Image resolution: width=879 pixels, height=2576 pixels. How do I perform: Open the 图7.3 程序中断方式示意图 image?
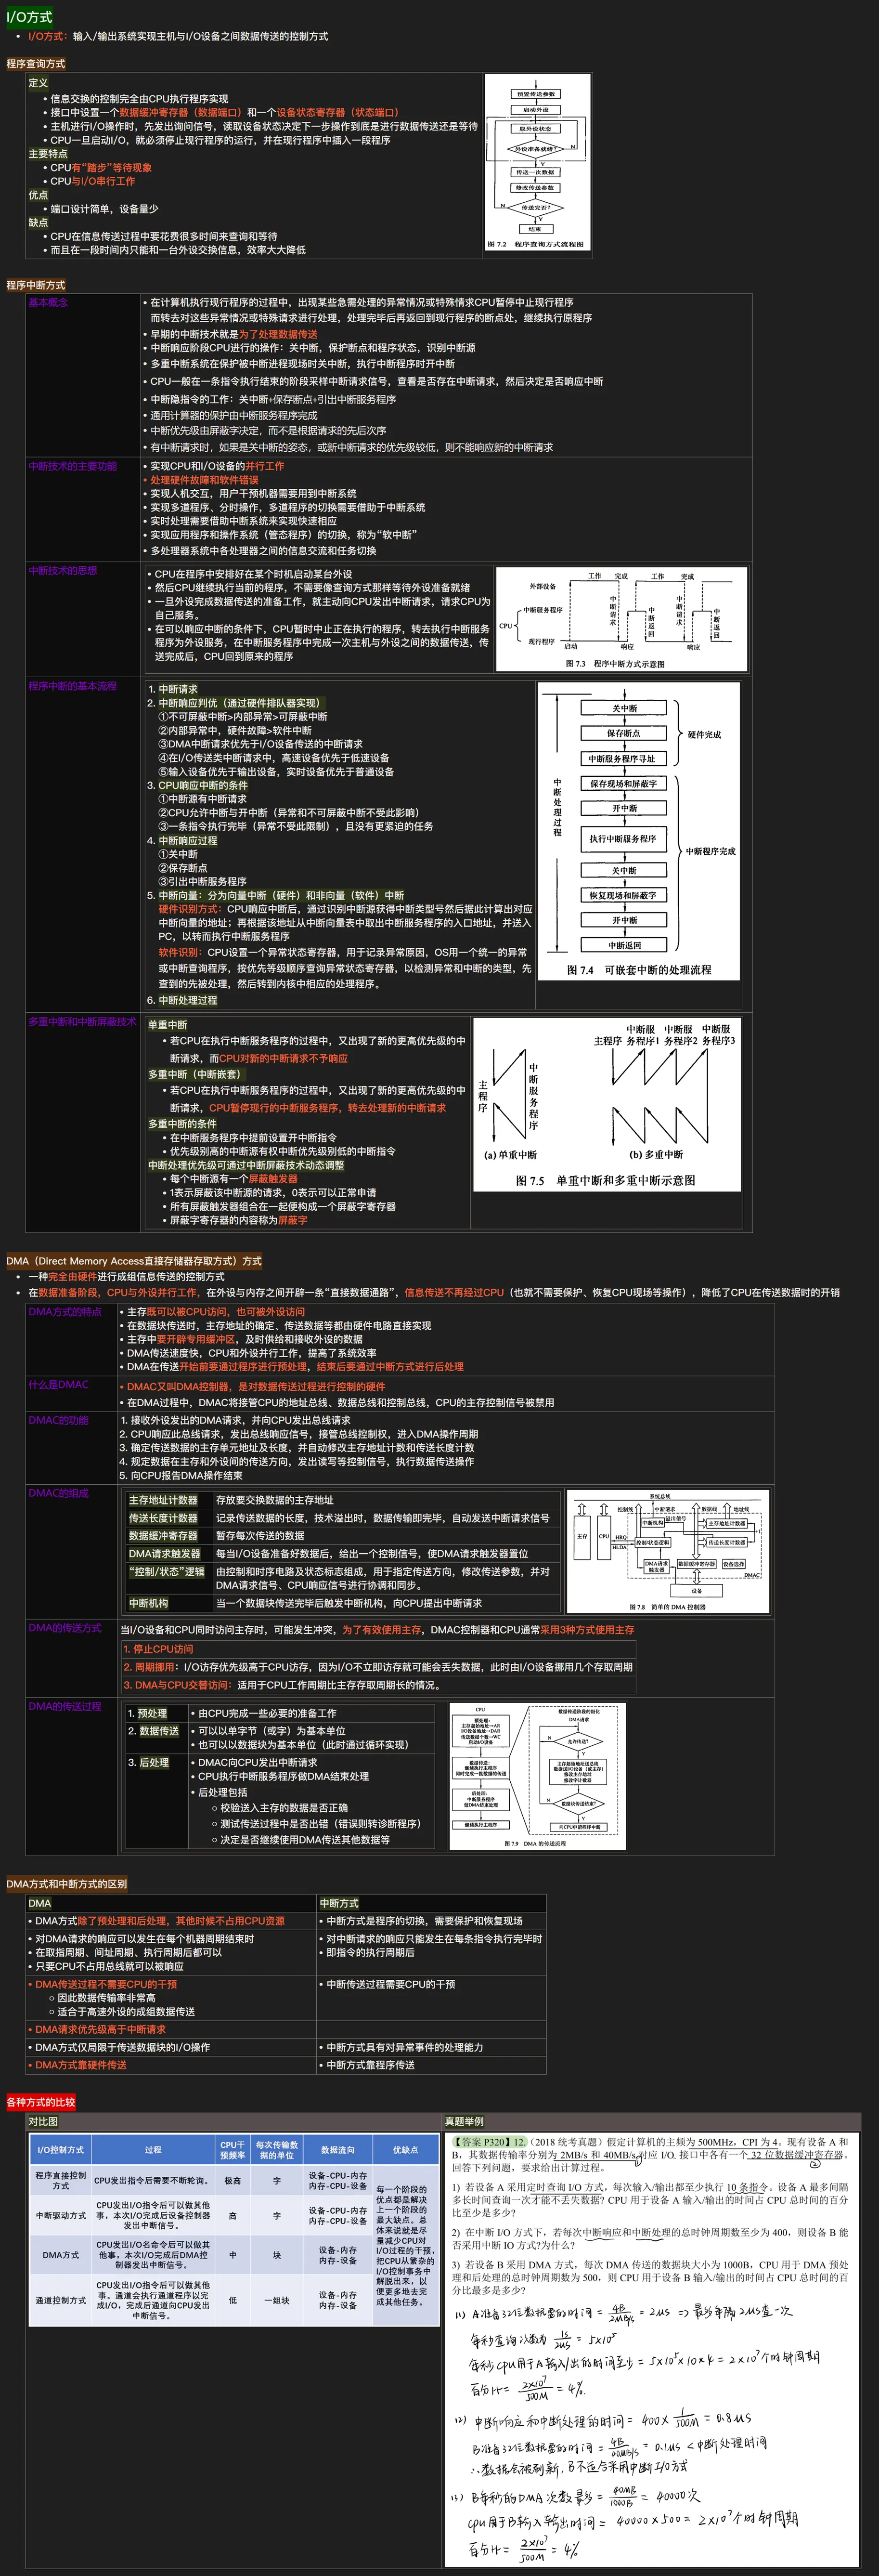[x=621, y=618]
